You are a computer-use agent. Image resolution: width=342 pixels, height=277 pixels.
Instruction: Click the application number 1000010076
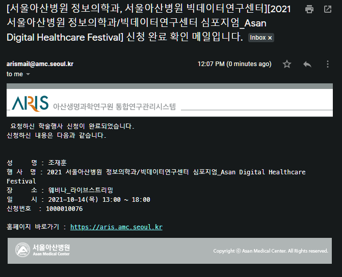coord(64,209)
